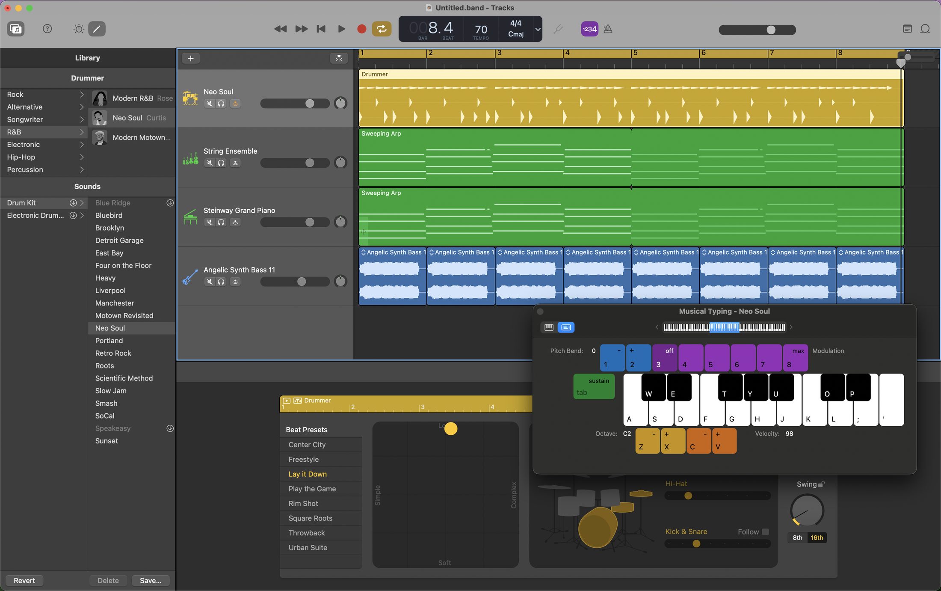Viewport: 941px width, 591px height.
Task: Click the sustain tab key in Musical Typing
Action: (x=594, y=386)
